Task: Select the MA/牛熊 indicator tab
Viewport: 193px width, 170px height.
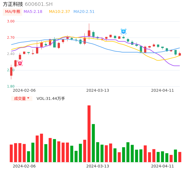Action: click(13, 12)
